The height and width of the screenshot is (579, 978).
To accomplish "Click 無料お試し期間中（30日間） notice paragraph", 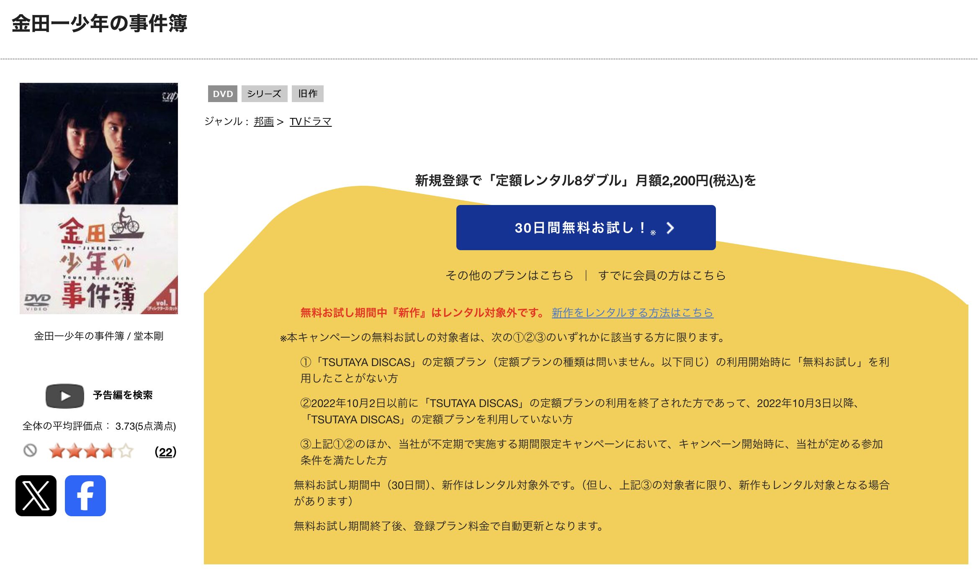I will click(592, 493).
